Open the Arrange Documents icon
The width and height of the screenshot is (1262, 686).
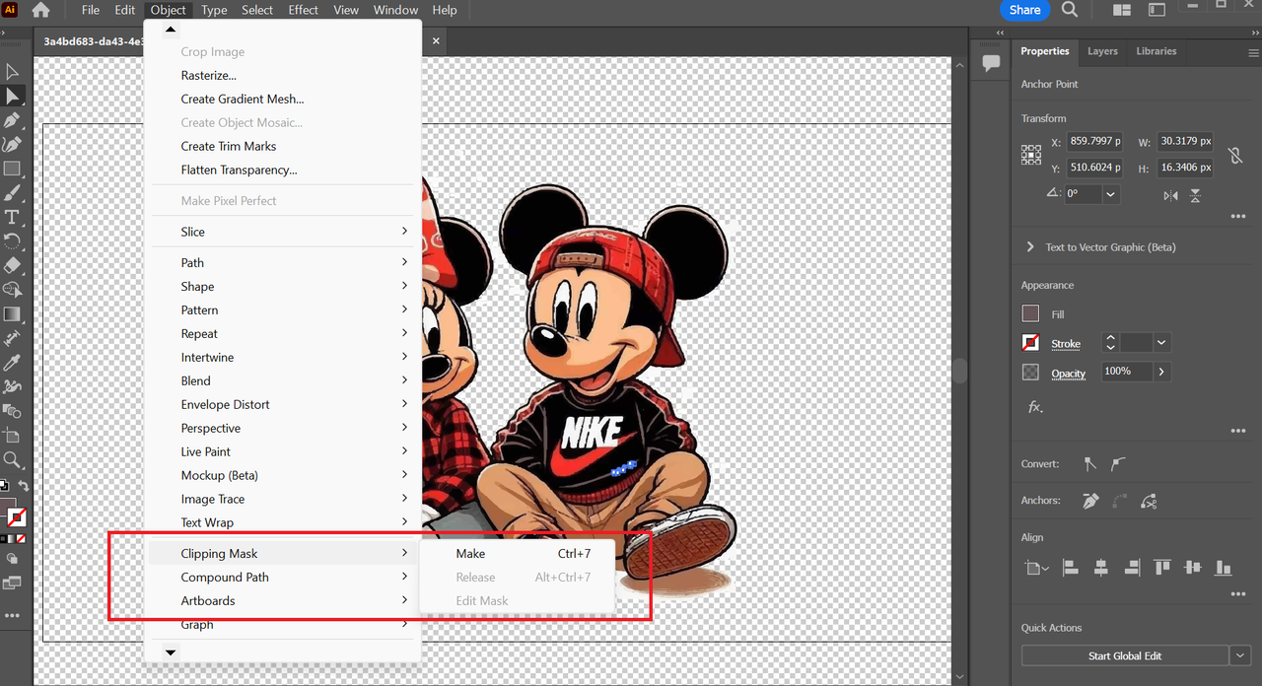(1121, 10)
